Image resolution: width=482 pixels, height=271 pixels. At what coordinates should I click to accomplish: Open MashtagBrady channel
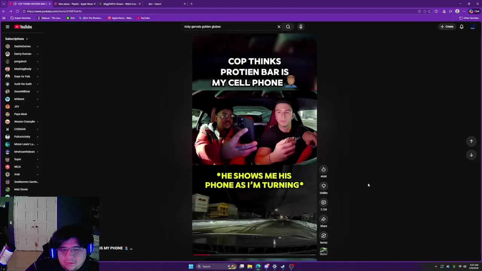22,69
